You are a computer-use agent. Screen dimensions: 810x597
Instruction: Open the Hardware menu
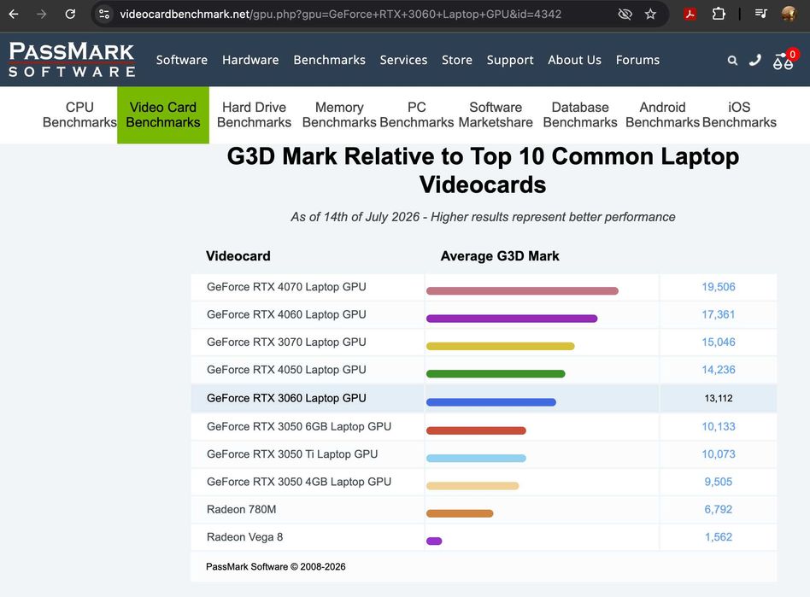tap(250, 60)
